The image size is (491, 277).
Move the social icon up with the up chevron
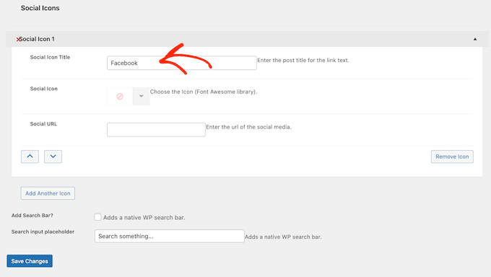click(x=30, y=157)
